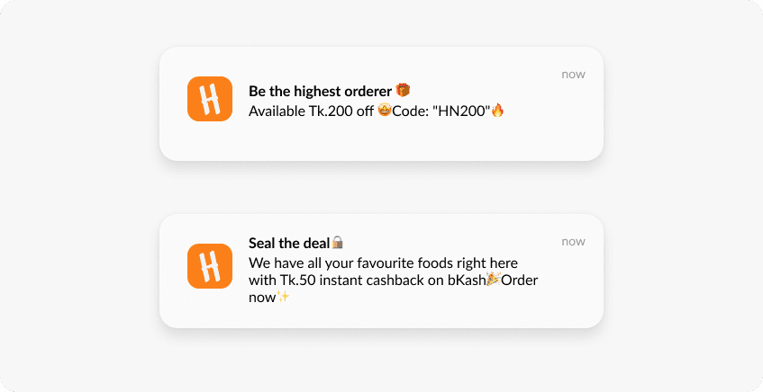Open the "Be the highest orderer" notification title
Viewport: 763px width, 392px height.
tap(321, 91)
